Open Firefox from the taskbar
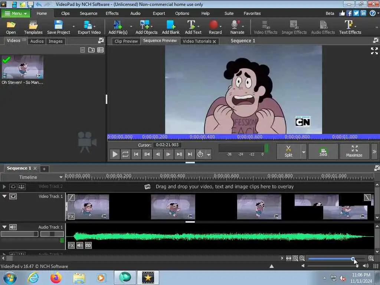 56,278
